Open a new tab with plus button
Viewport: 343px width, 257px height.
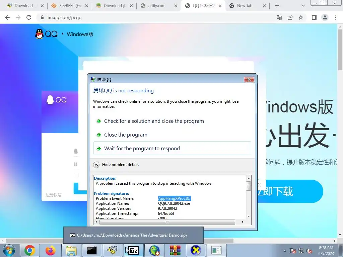click(277, 6)
